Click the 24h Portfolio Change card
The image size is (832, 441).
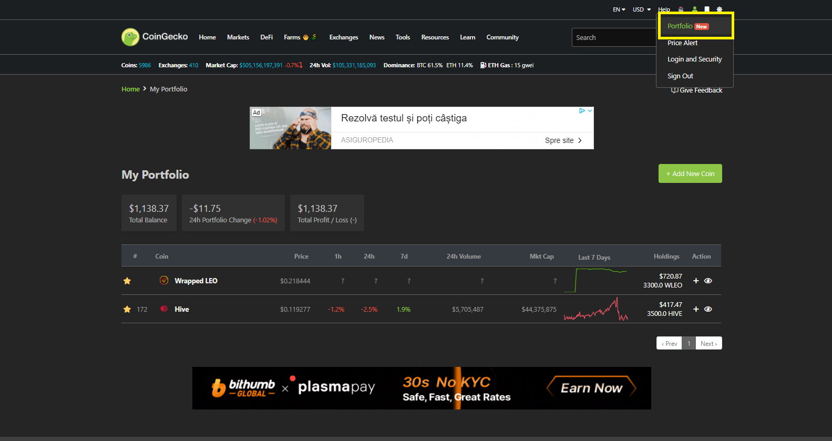point(233,213)
